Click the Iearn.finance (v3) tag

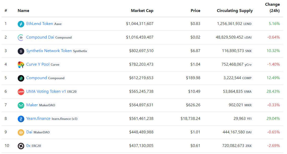pos(65,119)
